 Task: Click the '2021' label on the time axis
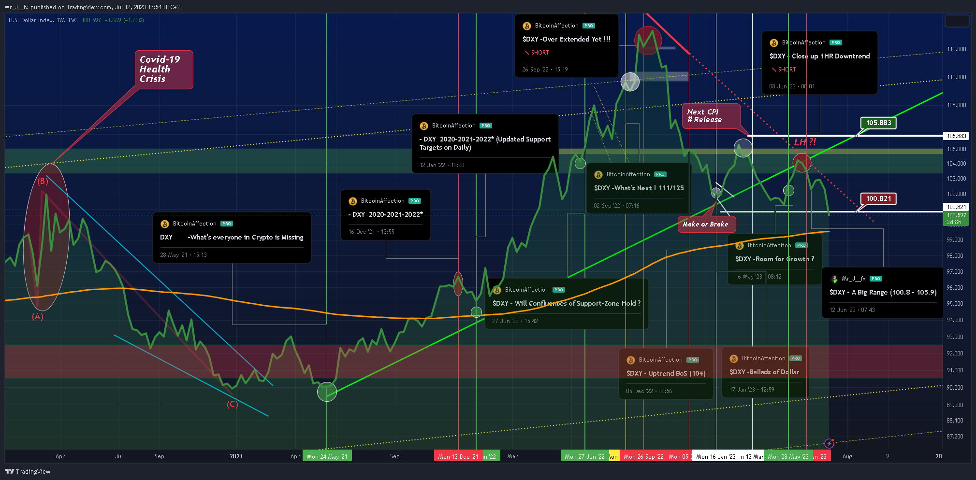tap(236, 456)
